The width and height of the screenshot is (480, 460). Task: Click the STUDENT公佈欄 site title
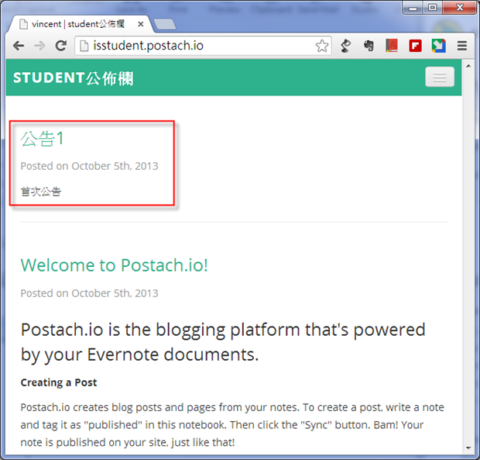coord(74,78)
